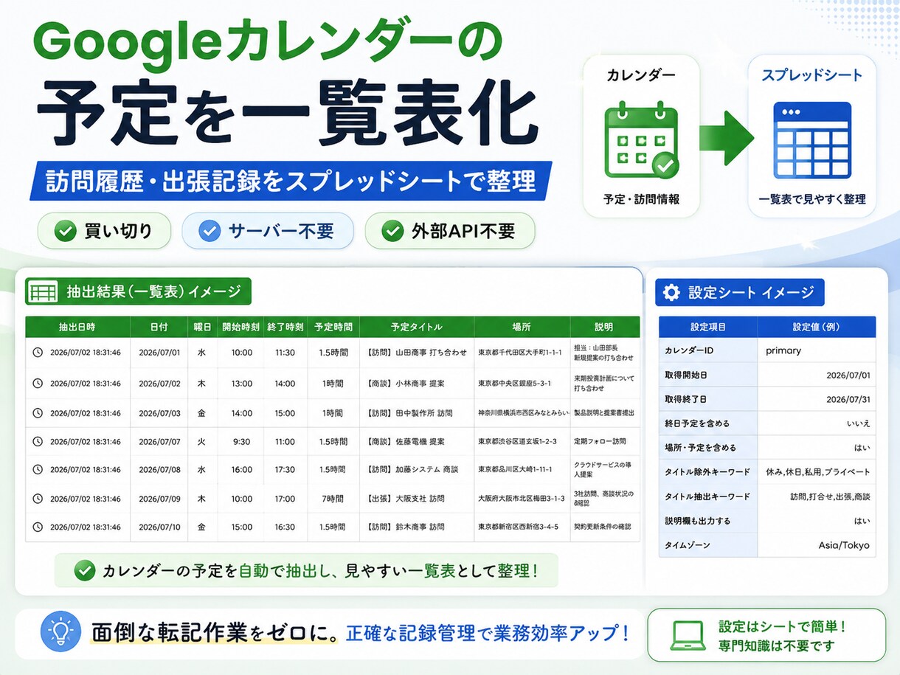This screenshot has height=675, width=900.
Task: Click the blue banner 訪問履歴・出張記録をスプレッドシートで整理
Action: tap(291, 181)
